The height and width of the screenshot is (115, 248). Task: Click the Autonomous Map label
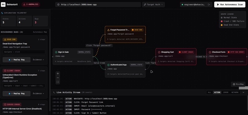(x=40, y=32)
